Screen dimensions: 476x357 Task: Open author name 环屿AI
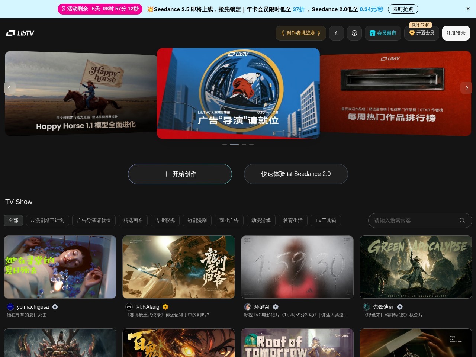coord(262,307)
